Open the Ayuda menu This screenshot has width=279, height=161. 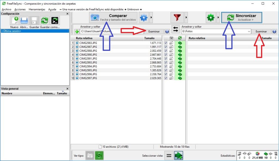point(52,10)
